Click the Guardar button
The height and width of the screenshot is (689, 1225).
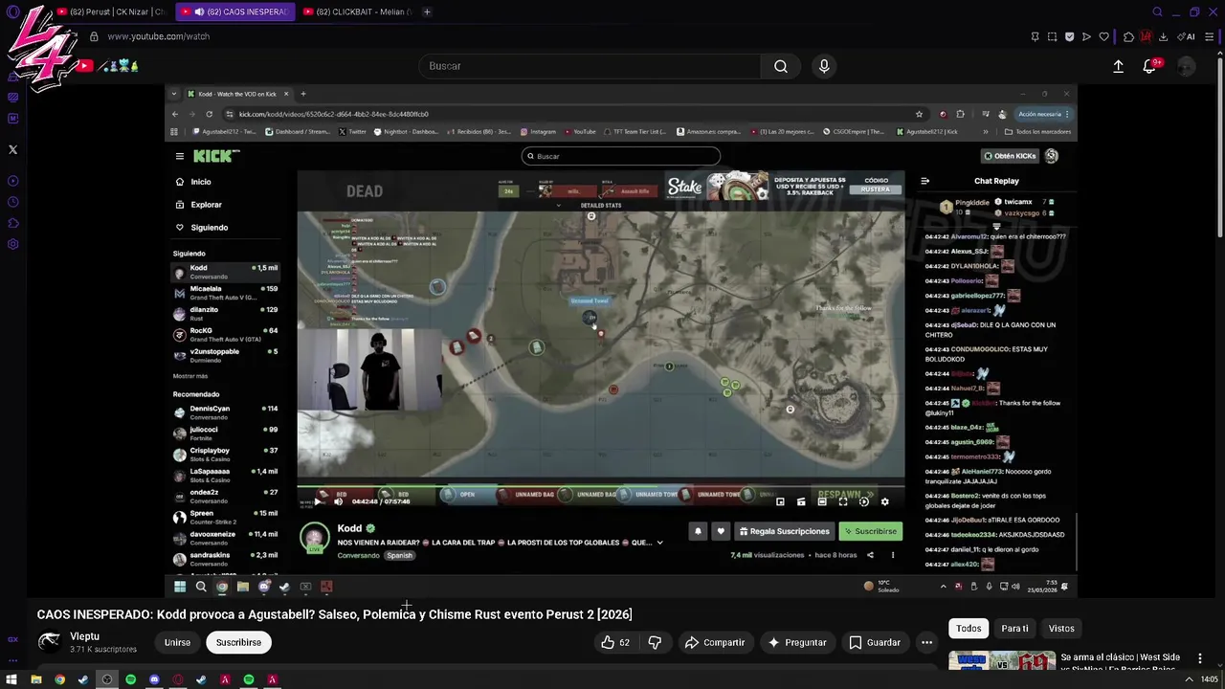[875, 642]
